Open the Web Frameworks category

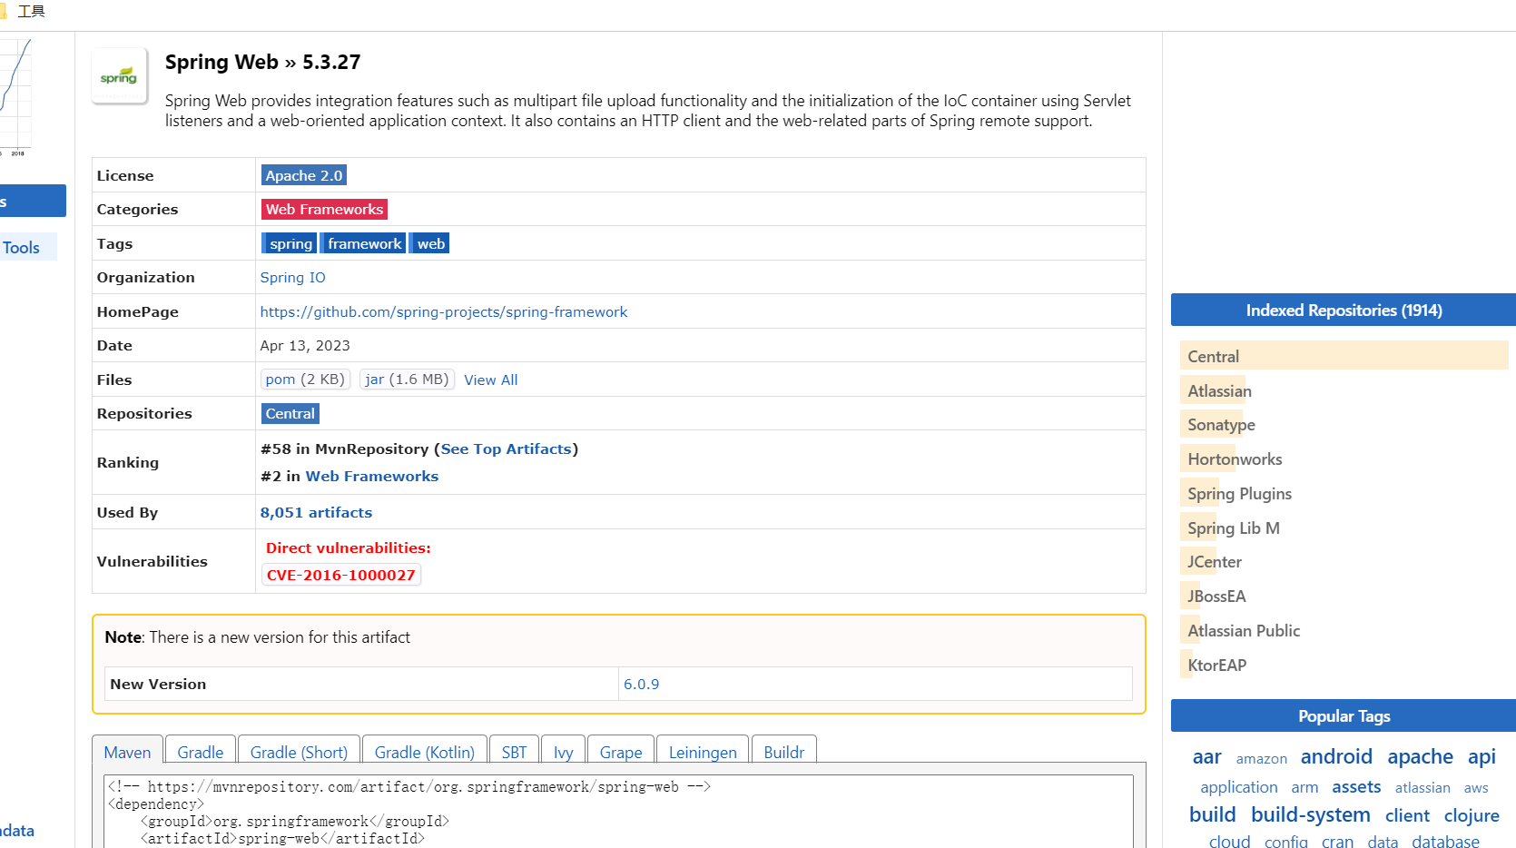(324, 209)
